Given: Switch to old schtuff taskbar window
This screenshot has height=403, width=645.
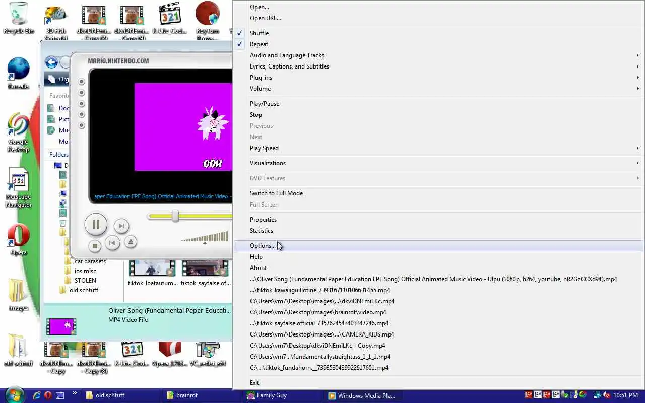Looking at the screenshot, I should 121,395.
